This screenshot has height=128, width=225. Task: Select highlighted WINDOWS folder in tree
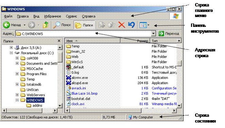[35, 100]
